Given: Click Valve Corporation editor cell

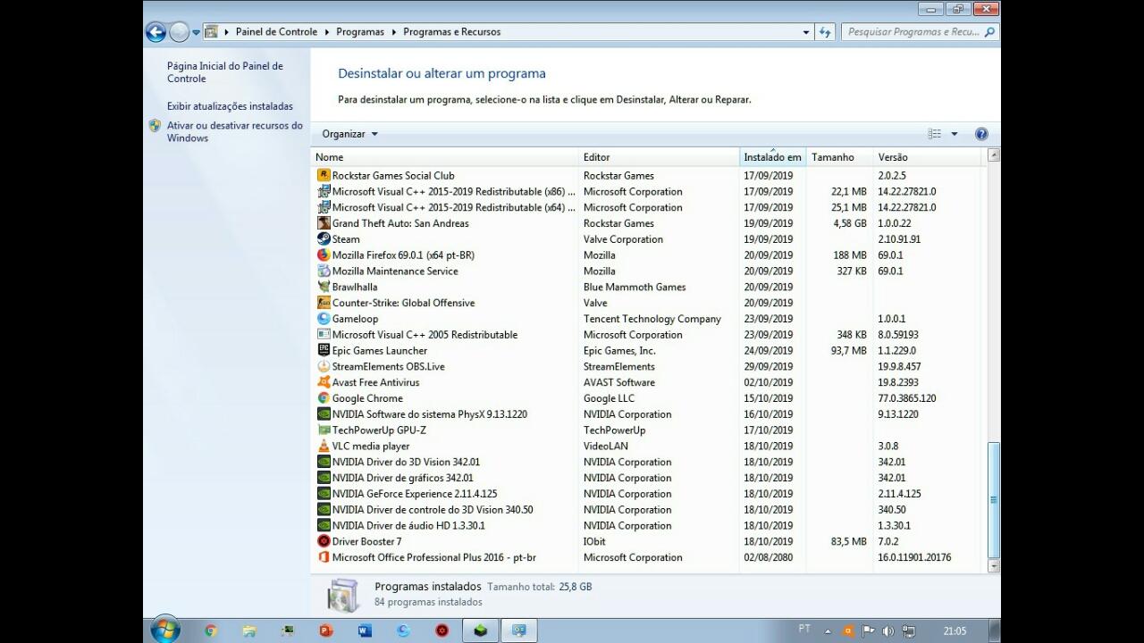Looking at the screenshot, I should tap(623, 239).
